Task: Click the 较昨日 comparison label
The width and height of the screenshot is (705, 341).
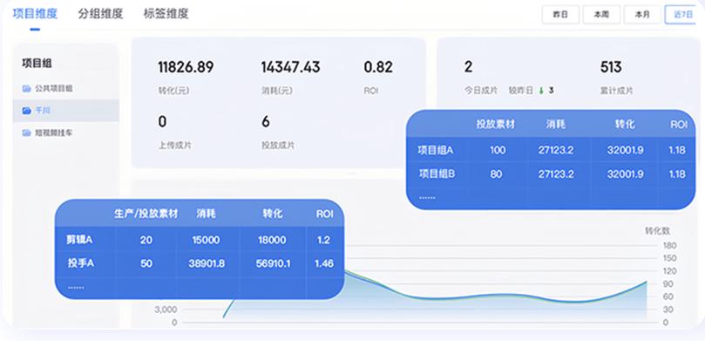Action: (521, 91)
